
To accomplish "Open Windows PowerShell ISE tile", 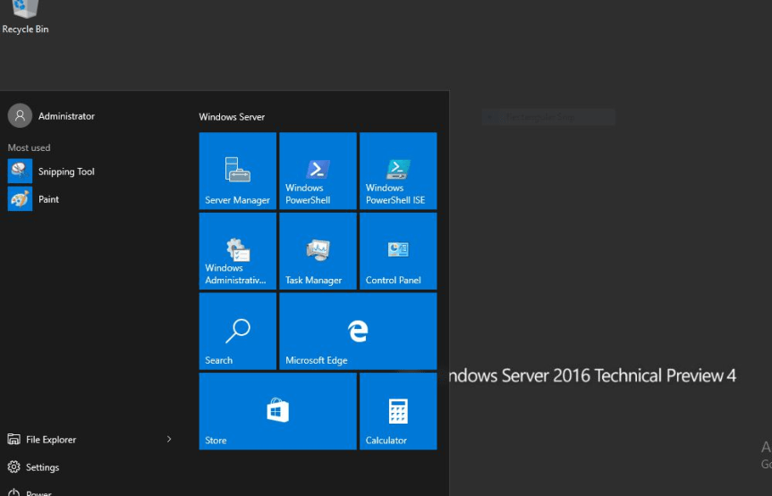I will (x=397, y=171).
